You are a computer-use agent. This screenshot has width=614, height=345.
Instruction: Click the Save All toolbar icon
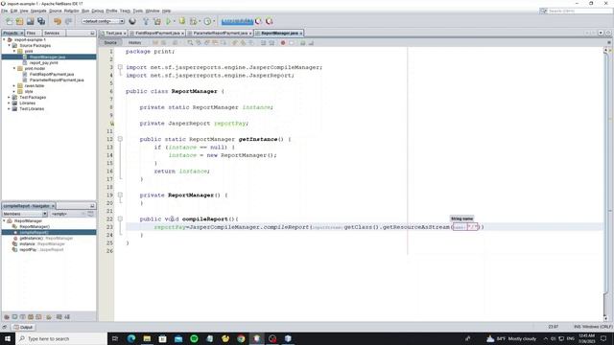(x=41, y=21)
